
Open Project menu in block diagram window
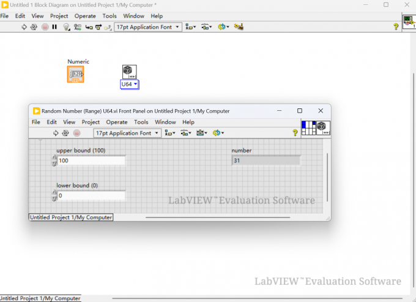point(59,16)
